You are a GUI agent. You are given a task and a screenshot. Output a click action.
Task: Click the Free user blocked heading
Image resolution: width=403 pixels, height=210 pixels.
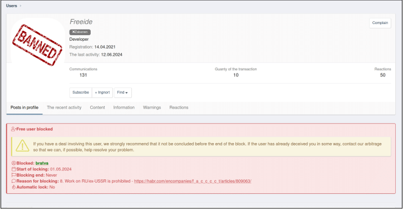click(35, 129)
